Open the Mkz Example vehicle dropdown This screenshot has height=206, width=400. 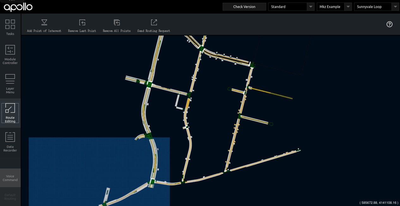[334, 7]
